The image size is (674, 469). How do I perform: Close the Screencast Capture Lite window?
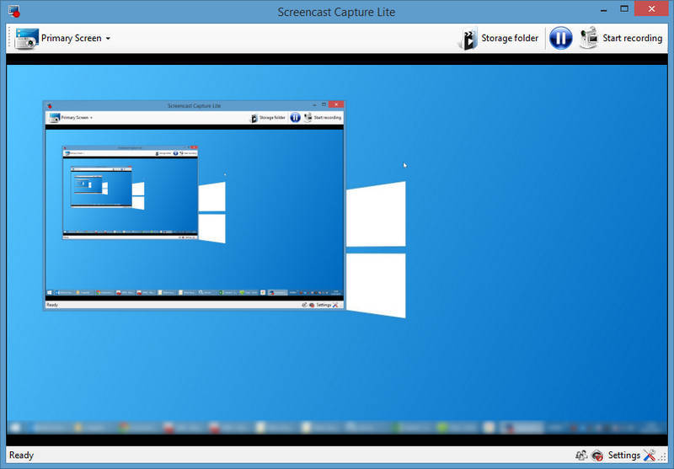coord(651,8)
